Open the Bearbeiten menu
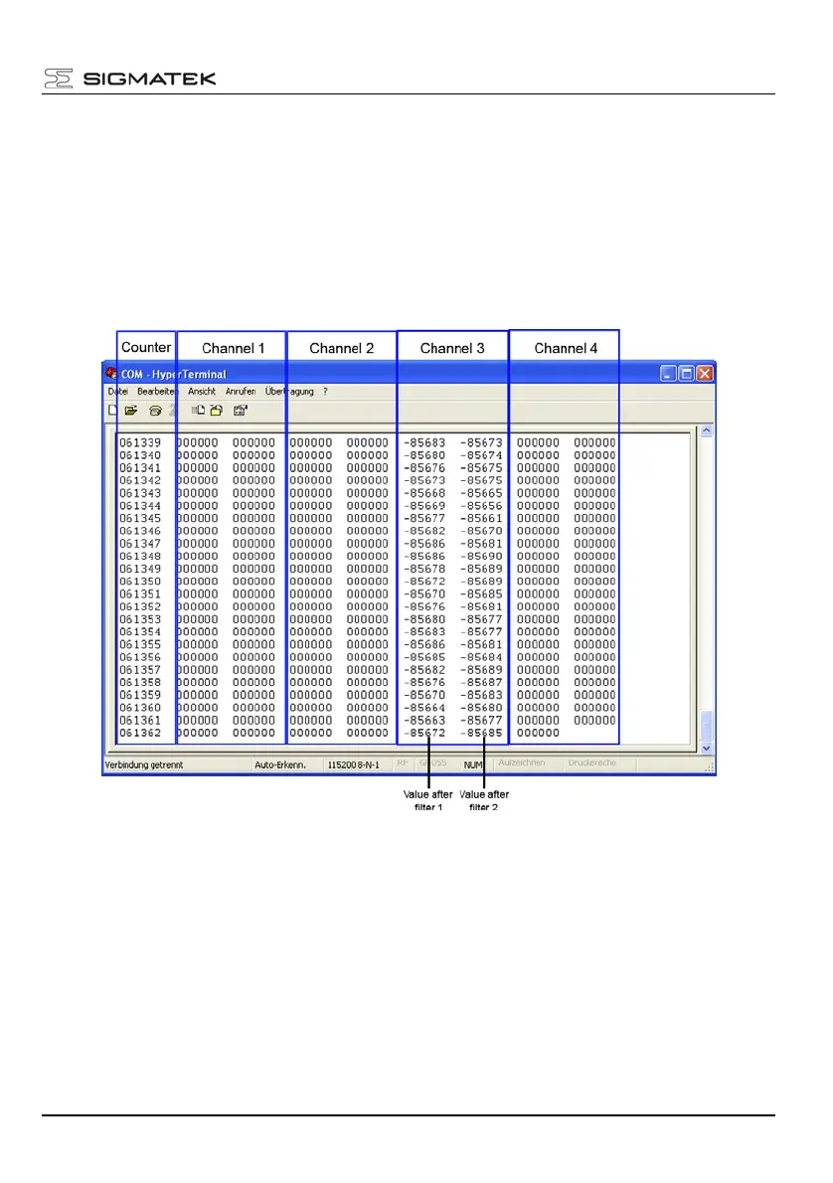 pyautogui.click(x=156, y=392)
